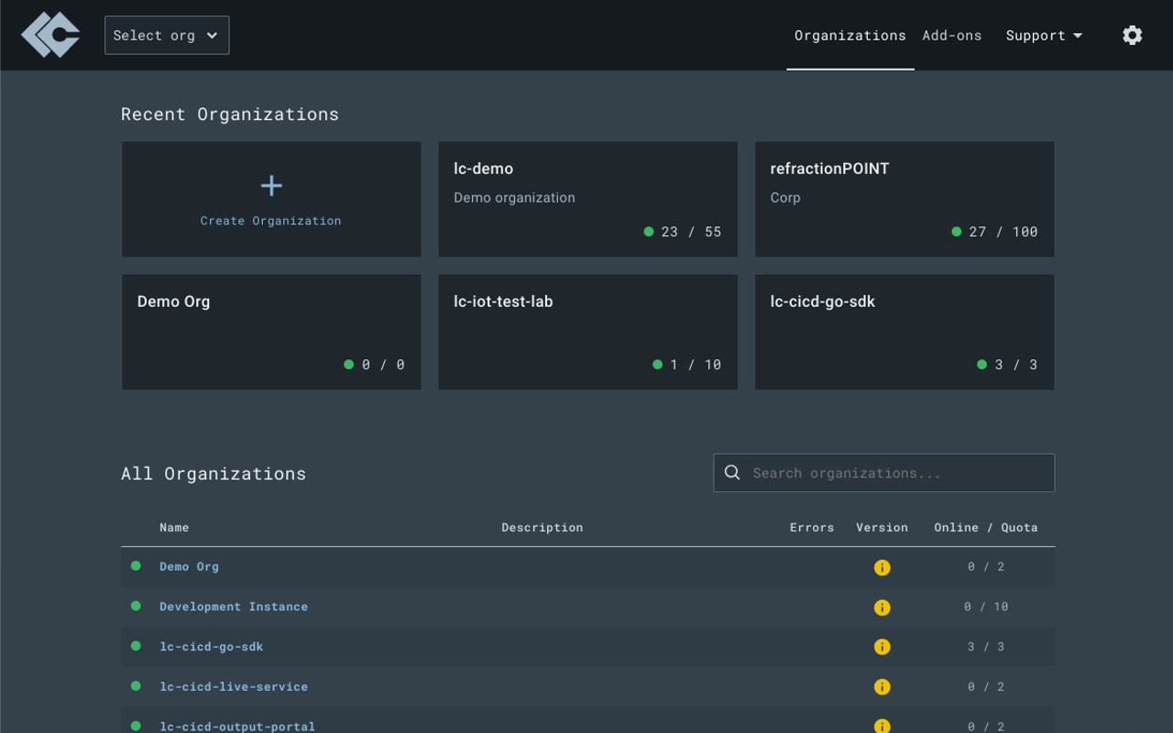Open the lc-cicd-live-service organization link
The width and height of the screenshot is (1173, 733).
[x=234, y=686]
